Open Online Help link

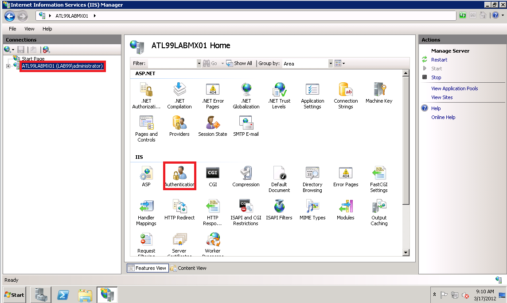click(443, 118)
